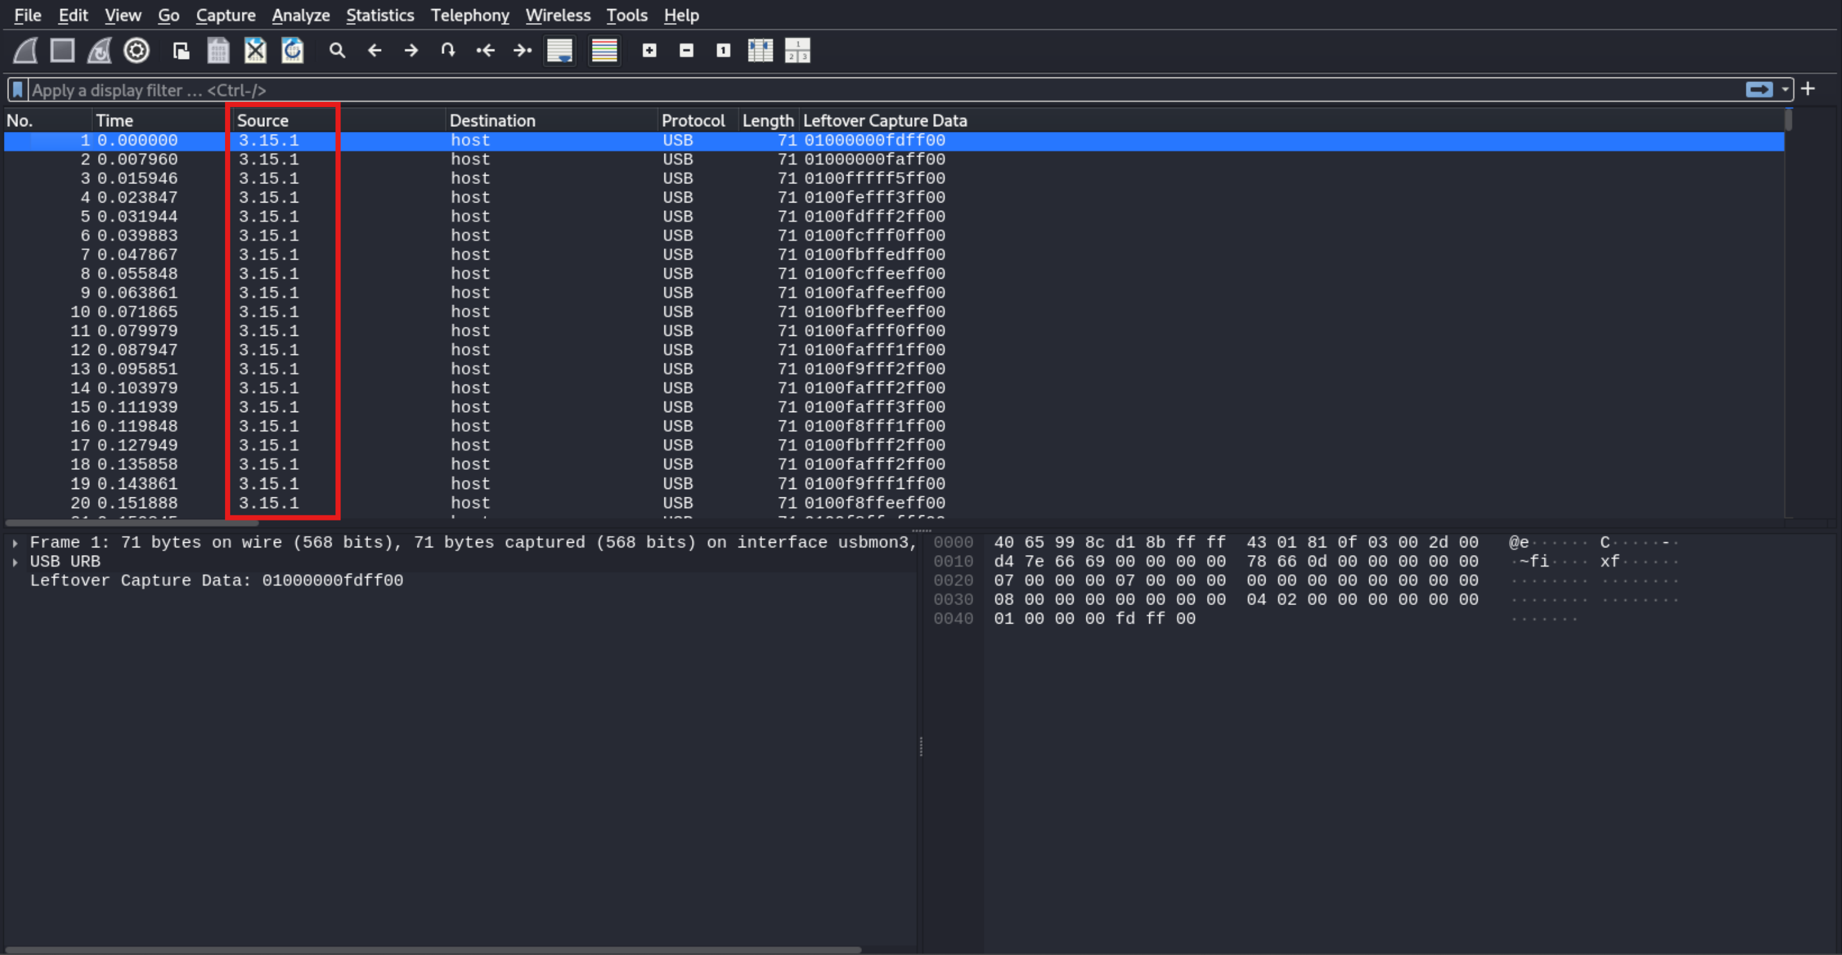Add a display filter button with plus
Screen dimensions: 1842x955
[x=1809, y=89]
